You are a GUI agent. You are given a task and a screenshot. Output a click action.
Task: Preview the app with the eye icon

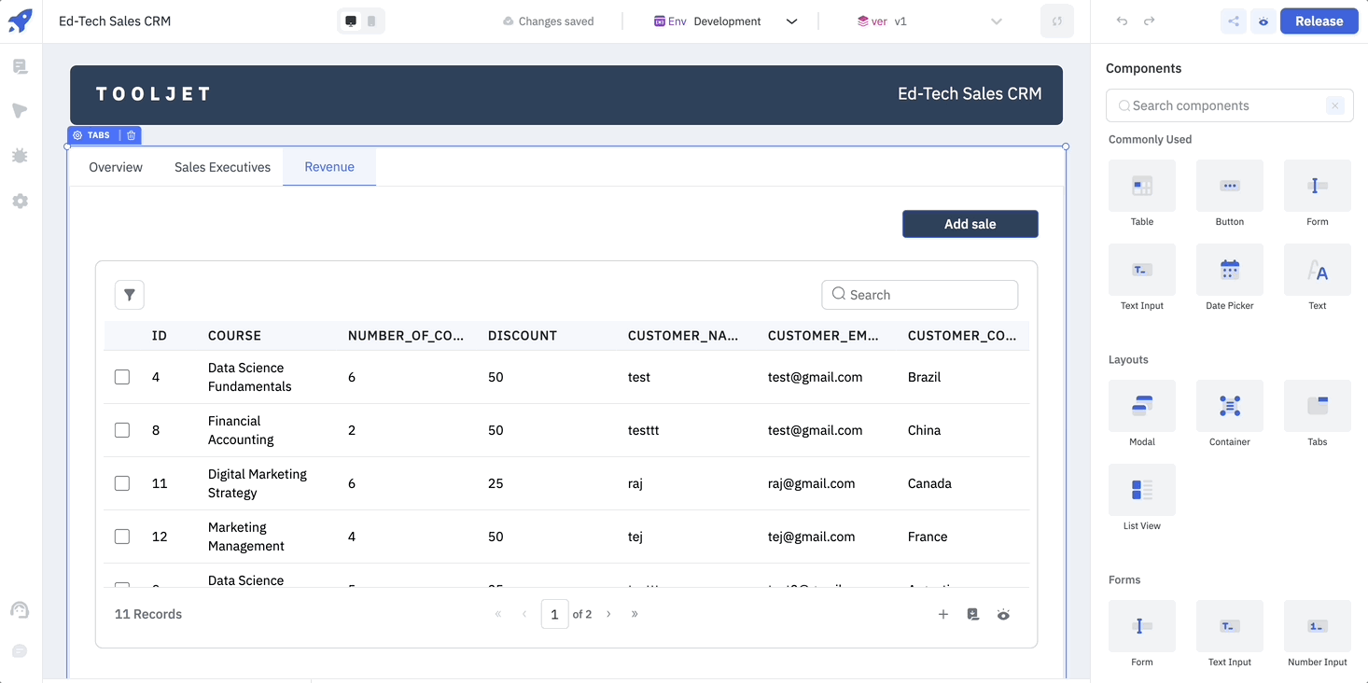pos(1263,21)
